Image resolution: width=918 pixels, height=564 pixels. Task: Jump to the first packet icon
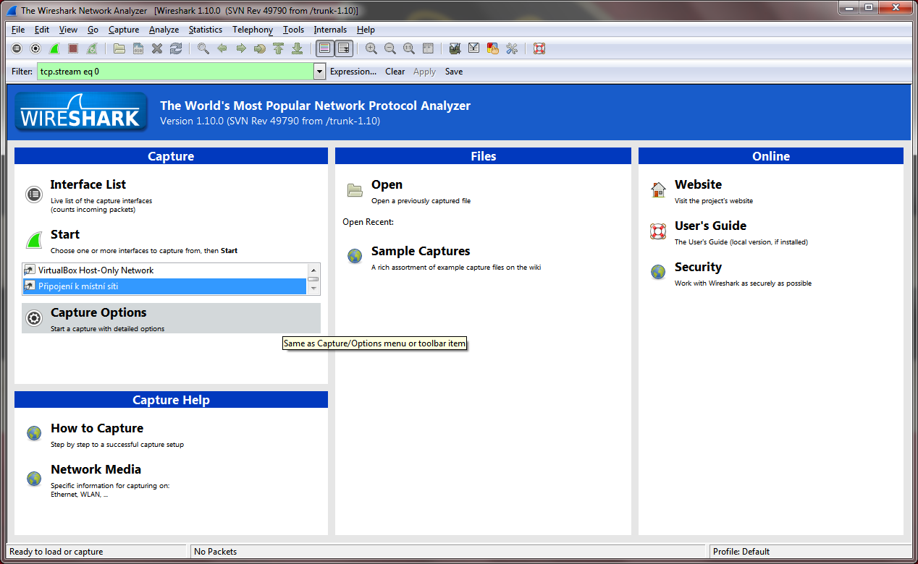279,48
